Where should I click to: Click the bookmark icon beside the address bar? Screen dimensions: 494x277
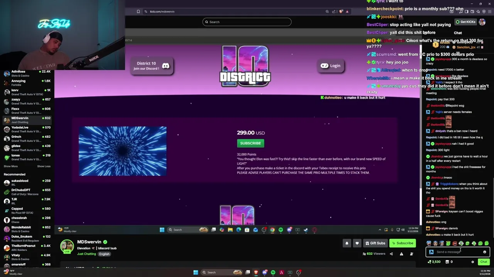[x=138, y=12]
